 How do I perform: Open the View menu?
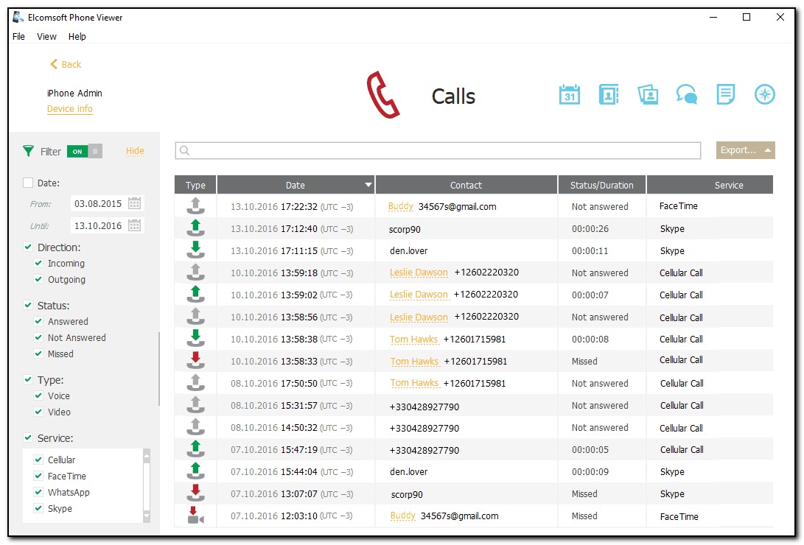[46, 36]
